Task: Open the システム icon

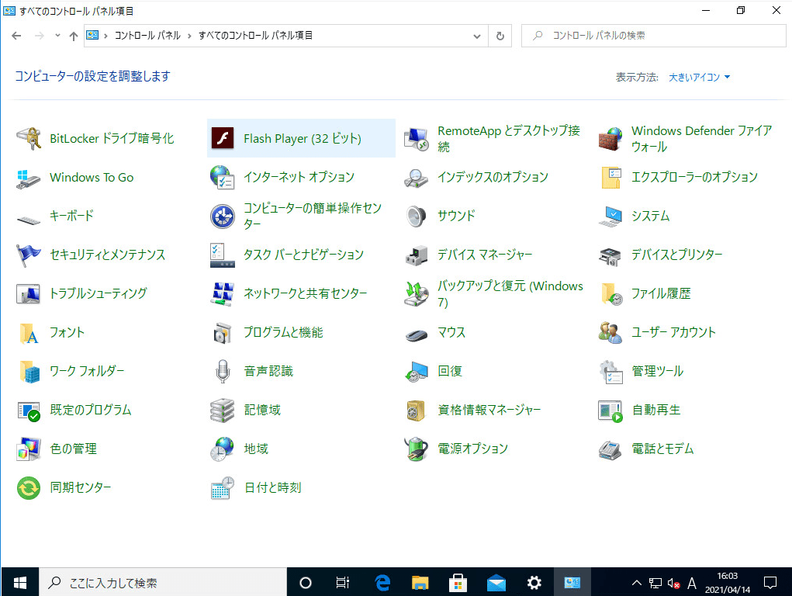Action: [x=610, y=217]
